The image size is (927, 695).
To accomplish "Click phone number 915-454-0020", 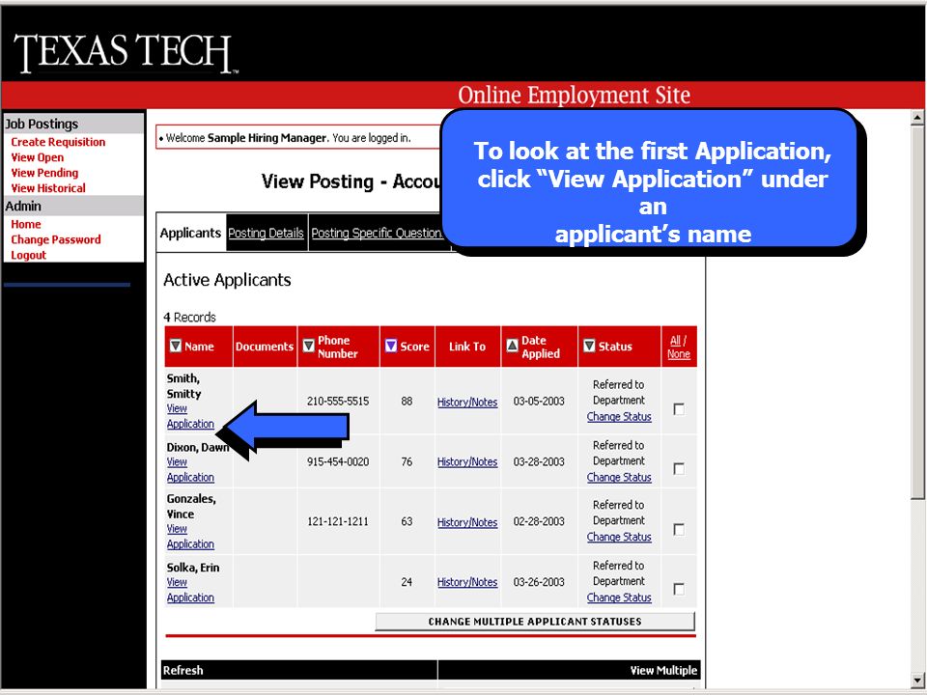I will point(338,461).
